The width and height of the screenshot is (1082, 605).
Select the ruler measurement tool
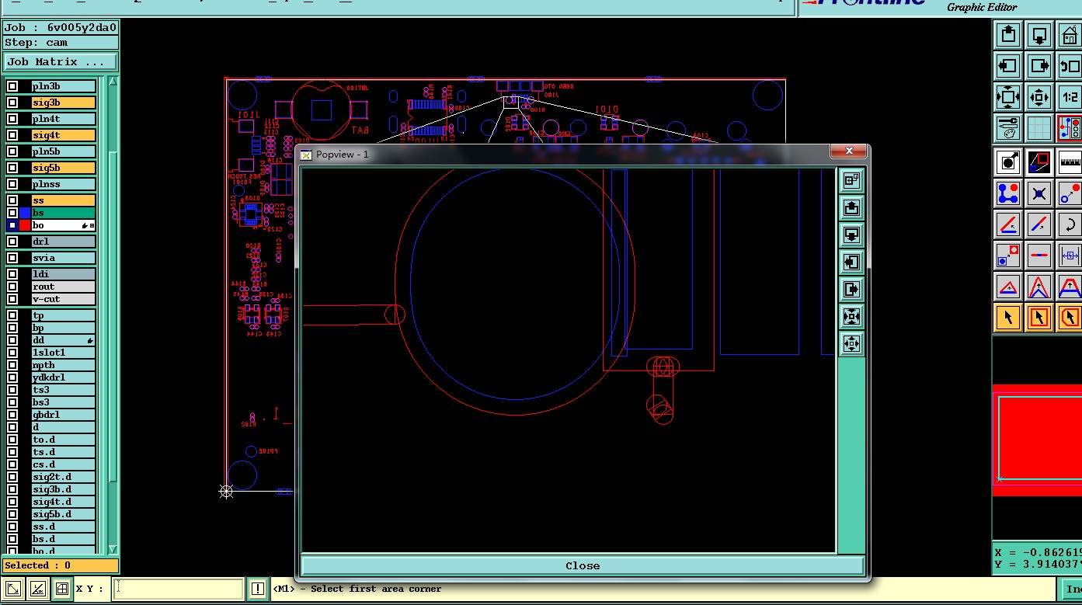click(1070, 162)
